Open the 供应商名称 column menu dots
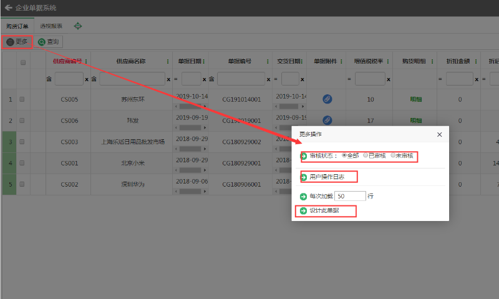Screen dimensions: 499x299 coord(168,61)
